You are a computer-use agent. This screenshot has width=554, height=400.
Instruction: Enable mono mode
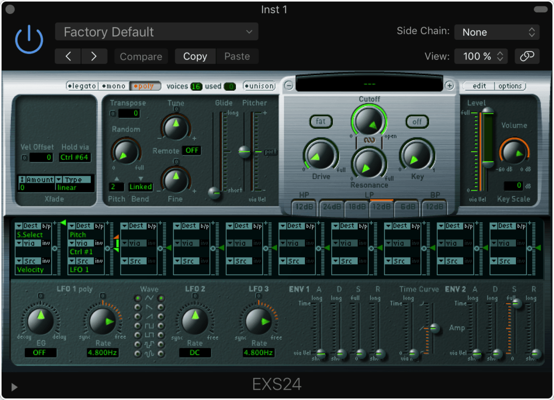(114, 86)
